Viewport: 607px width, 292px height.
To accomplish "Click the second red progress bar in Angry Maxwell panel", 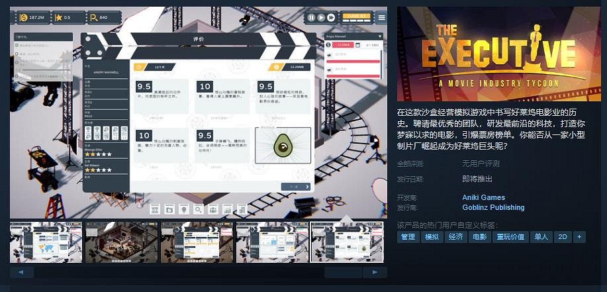I will click(353, 76).
